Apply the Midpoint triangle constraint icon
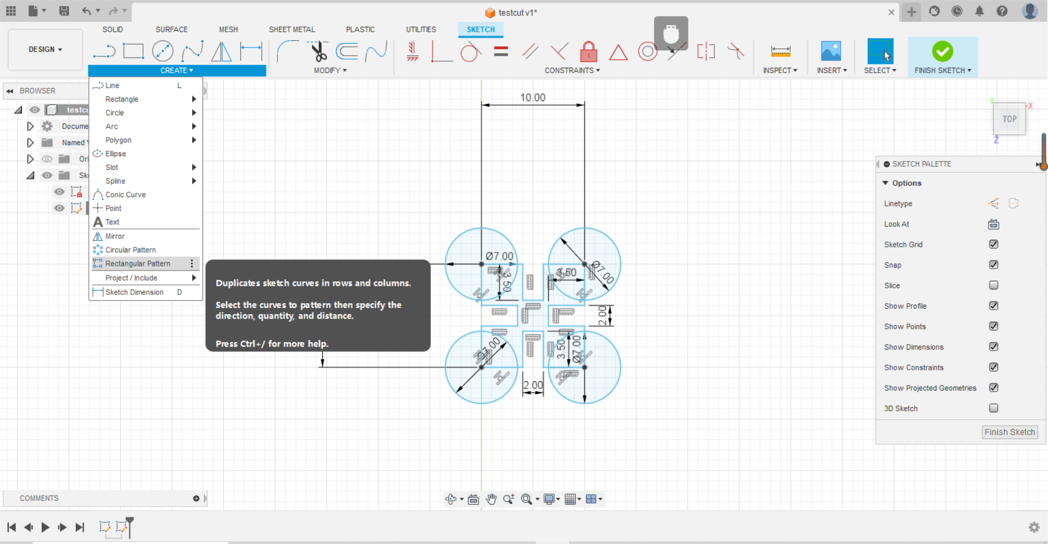1048x544 pixels. 618,52
